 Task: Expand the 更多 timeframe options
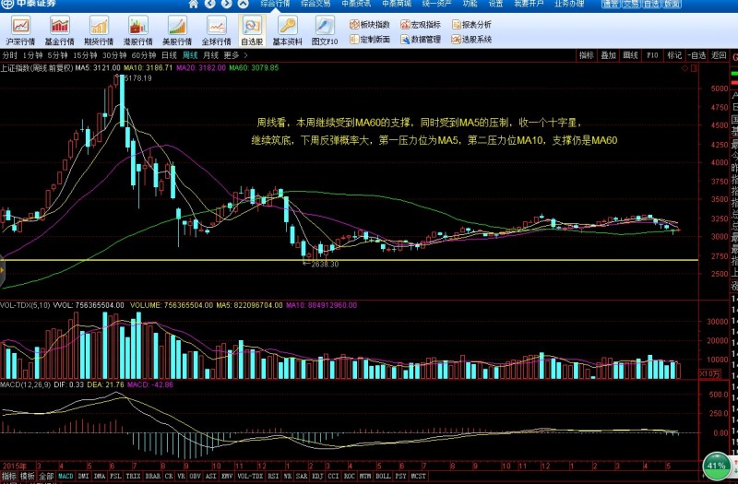pyautogui.click(x=235, y=55)
